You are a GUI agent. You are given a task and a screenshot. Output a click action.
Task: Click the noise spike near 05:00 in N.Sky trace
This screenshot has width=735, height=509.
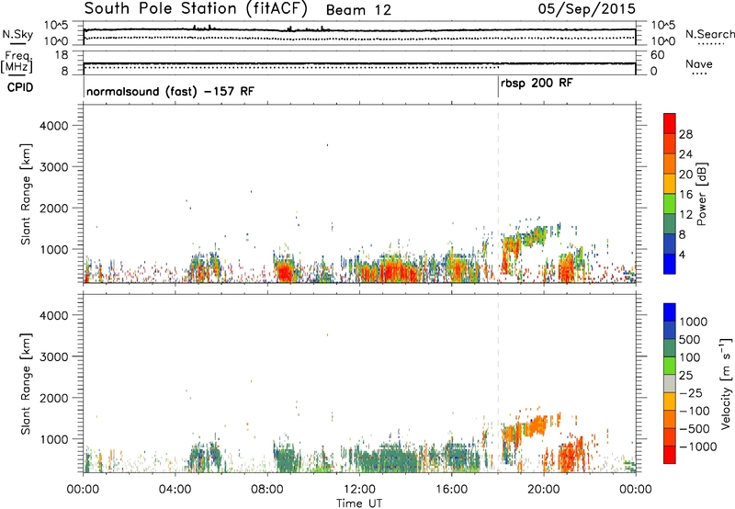194,28
